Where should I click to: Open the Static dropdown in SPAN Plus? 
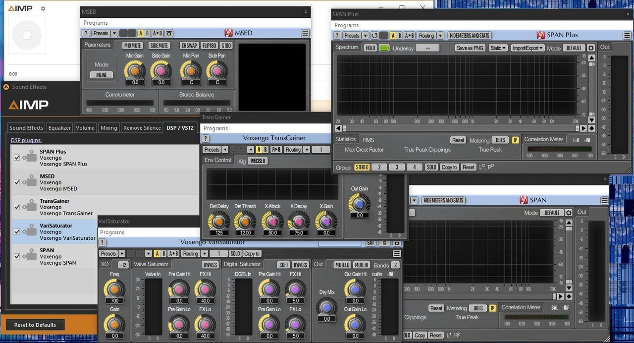coord(497,48)
